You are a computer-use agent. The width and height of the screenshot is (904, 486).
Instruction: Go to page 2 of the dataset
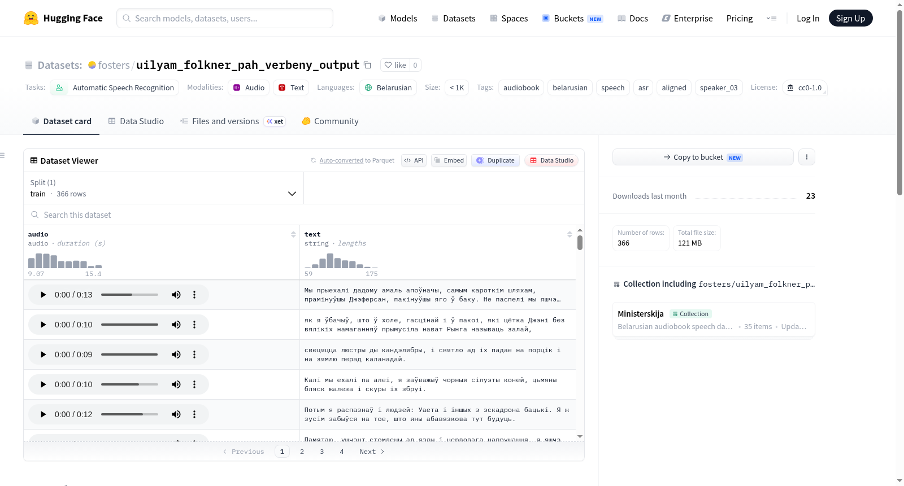302,452
